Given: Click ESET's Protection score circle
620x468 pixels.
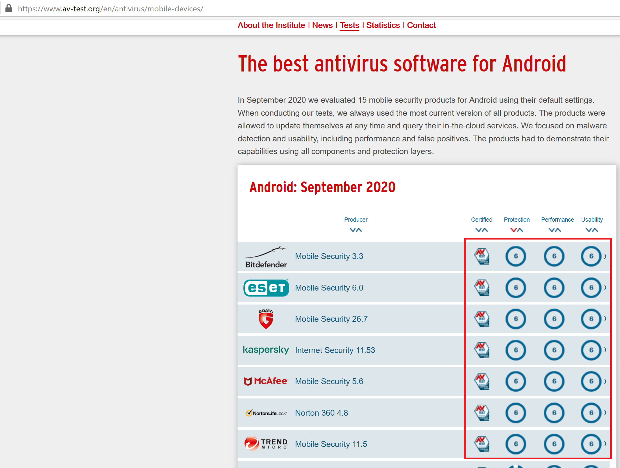Looking at the screenshot, I should click(x=516, y=288).
